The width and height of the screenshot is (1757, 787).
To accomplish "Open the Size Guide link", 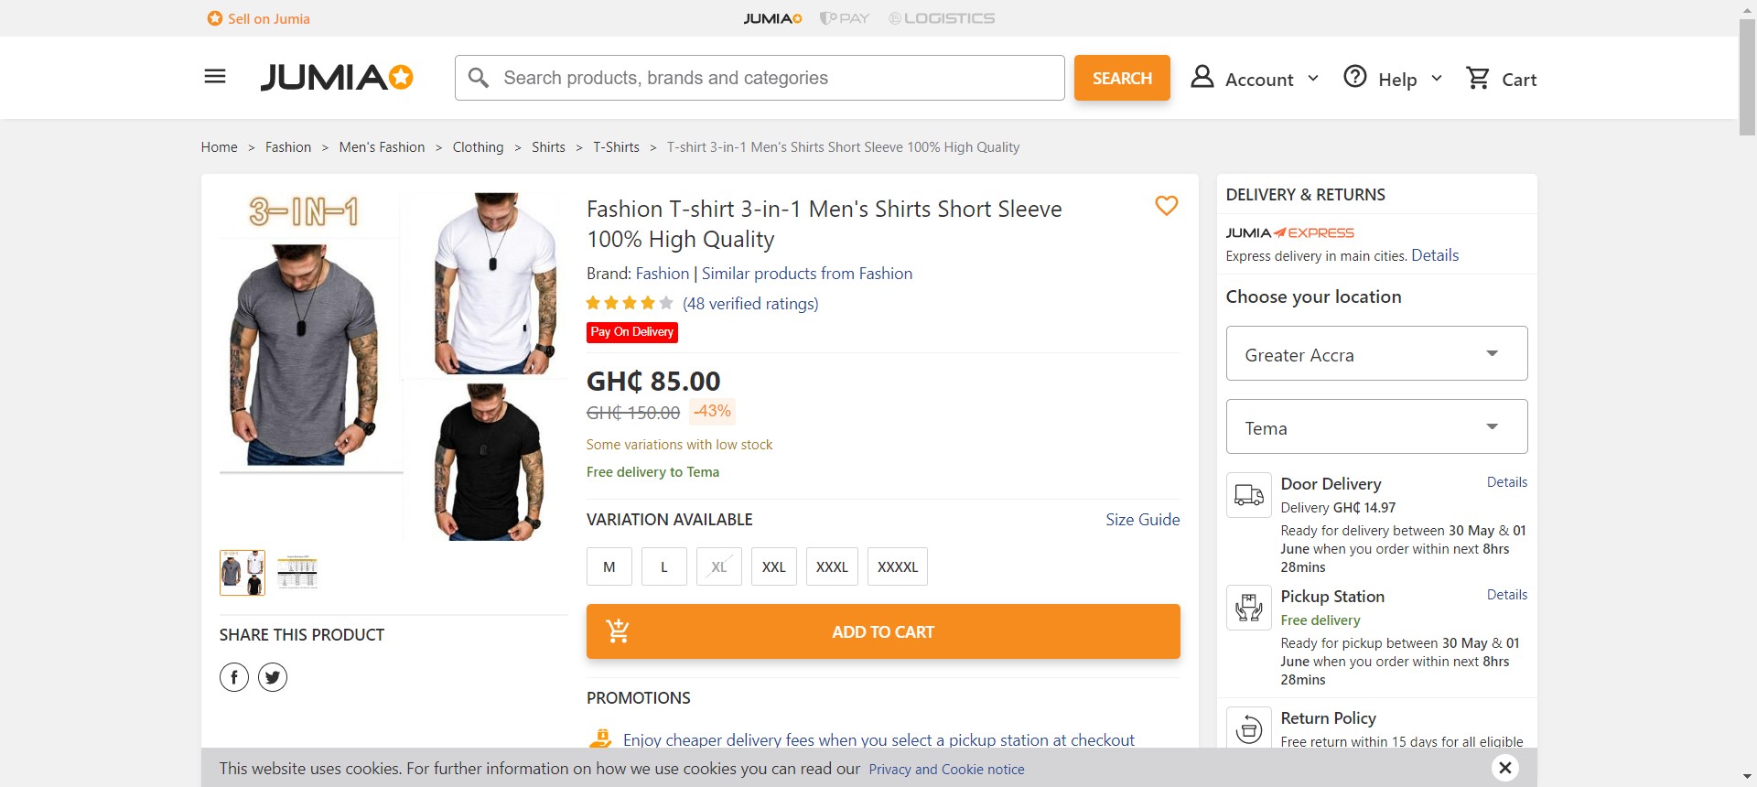I will pos(1142,520).
